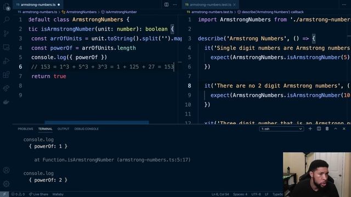Open the Docker view icon

pos(6,102)
